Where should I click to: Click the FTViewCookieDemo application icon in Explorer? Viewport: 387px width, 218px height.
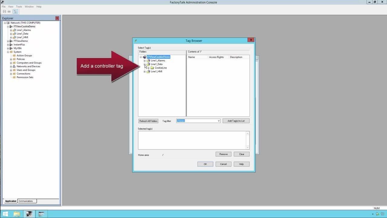pyautogui.click(x=11, y=26)
